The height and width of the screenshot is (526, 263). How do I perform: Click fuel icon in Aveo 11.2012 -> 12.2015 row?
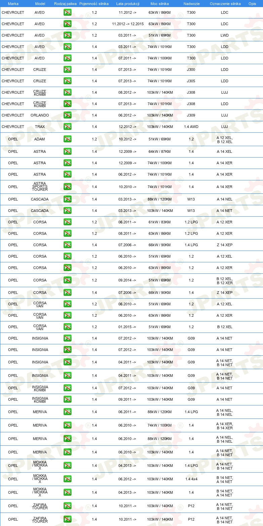[x=67, y=24]
